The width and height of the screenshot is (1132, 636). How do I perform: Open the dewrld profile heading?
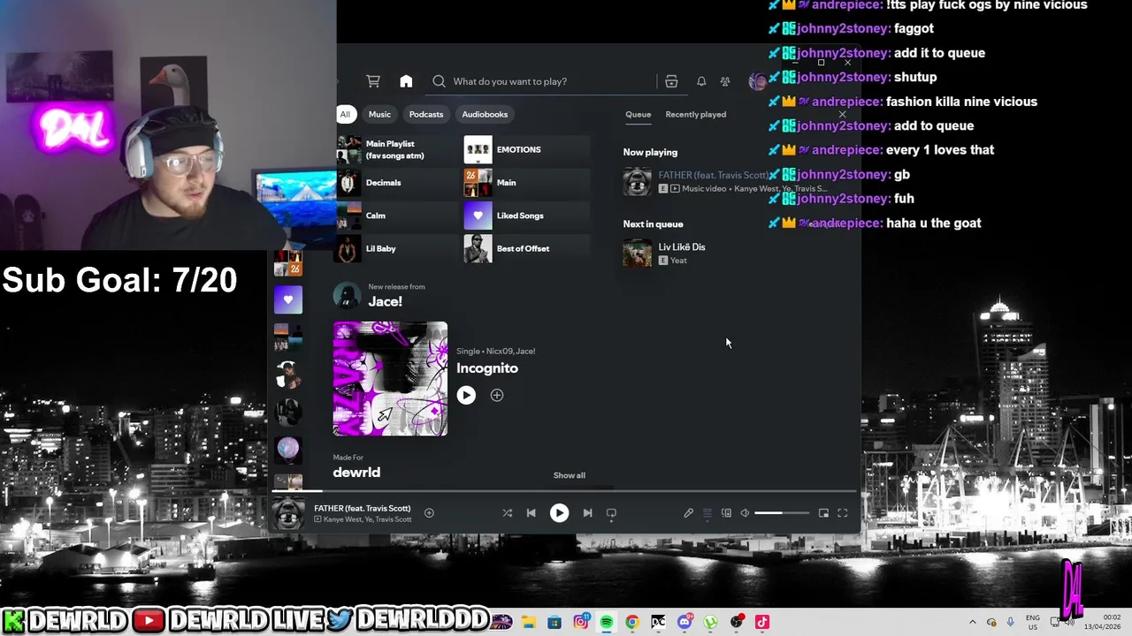click(x=356, y=473)
